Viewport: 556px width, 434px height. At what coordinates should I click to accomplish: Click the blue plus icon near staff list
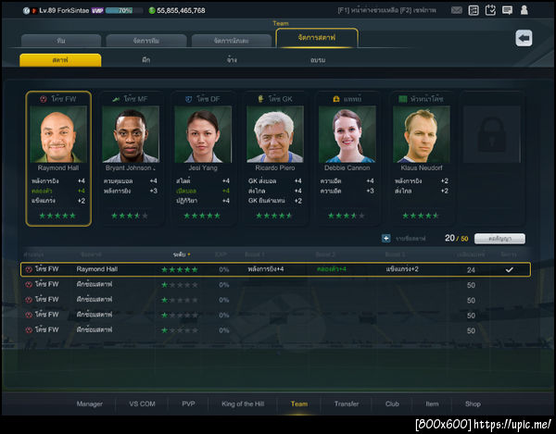pos(386,238)
